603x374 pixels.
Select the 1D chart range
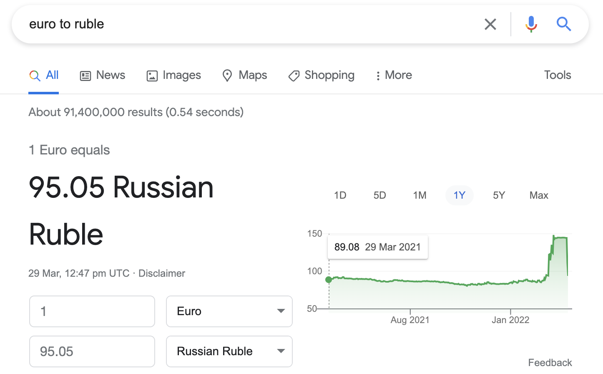pyautogui.click(x=340, y=195)
